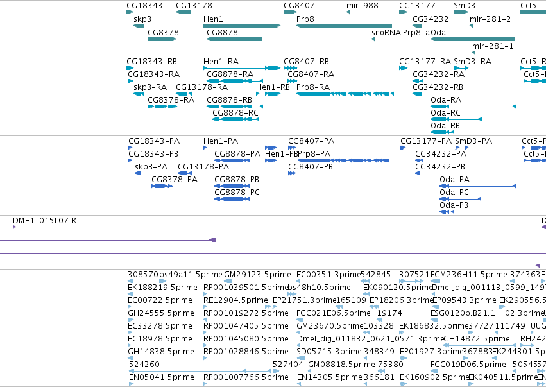Click the "Oda-PA" protein label
Screen dimensions: 546x387
pos(454,180)
